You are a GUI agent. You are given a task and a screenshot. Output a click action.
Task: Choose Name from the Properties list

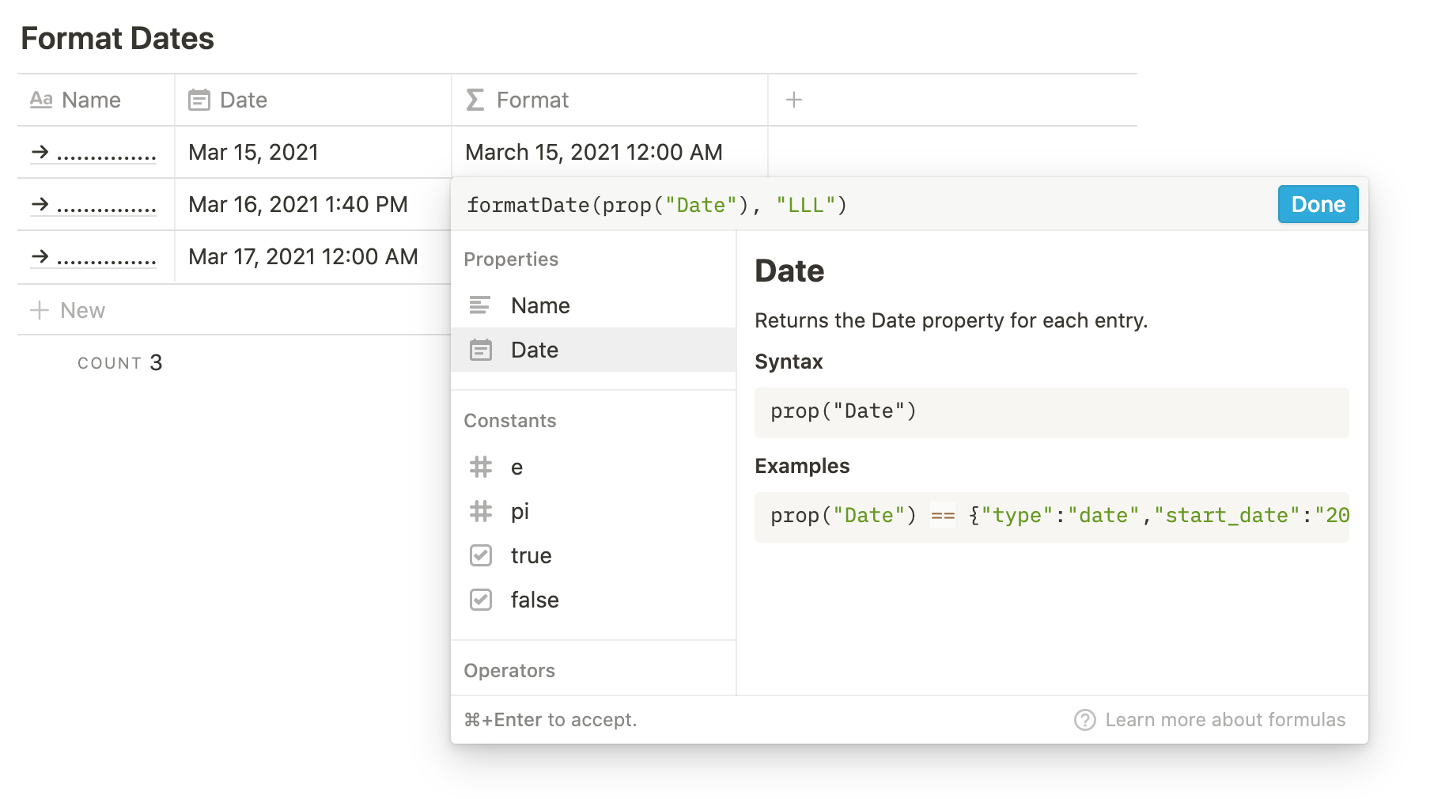(x=593, y=305)
